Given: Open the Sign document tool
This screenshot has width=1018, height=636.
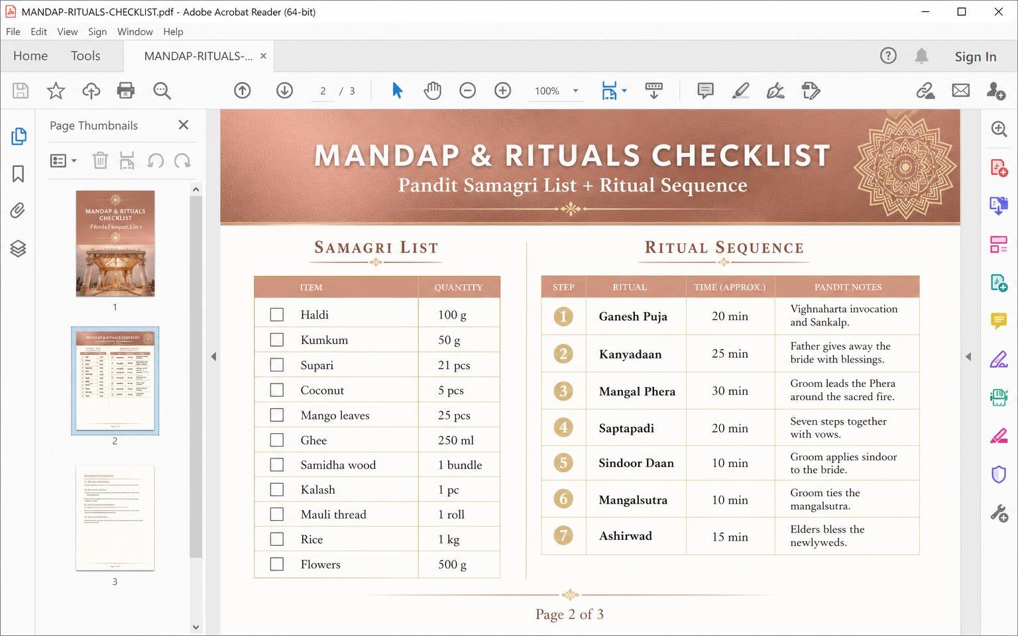Looking at the screenshot, I should (x=775, y=91).
